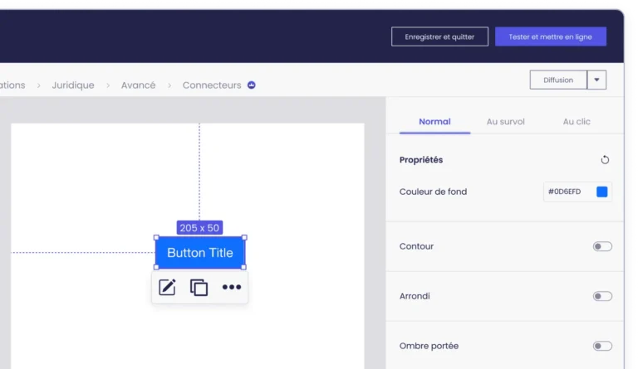Viewport: 638px width, 369px height.
Task: Select the Normal tab
Action: (434, 121)
